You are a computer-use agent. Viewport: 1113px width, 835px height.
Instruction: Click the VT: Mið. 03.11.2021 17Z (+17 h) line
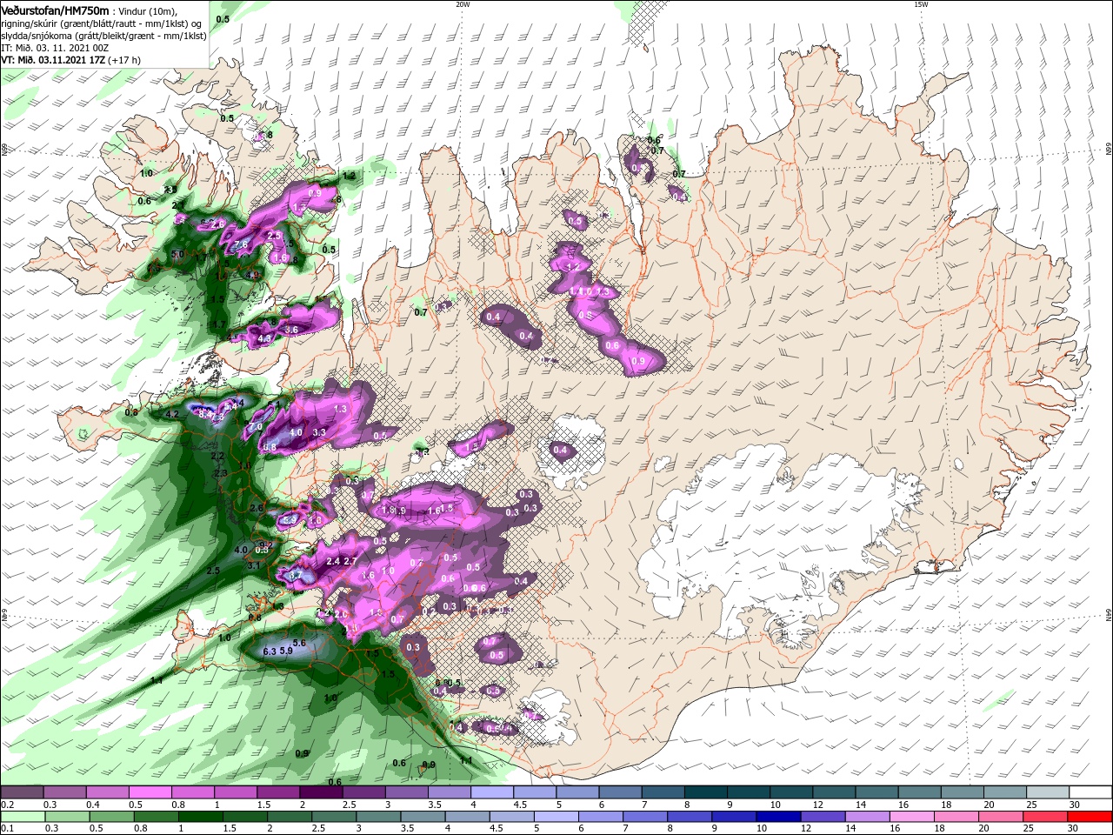[x=71, y=60]
